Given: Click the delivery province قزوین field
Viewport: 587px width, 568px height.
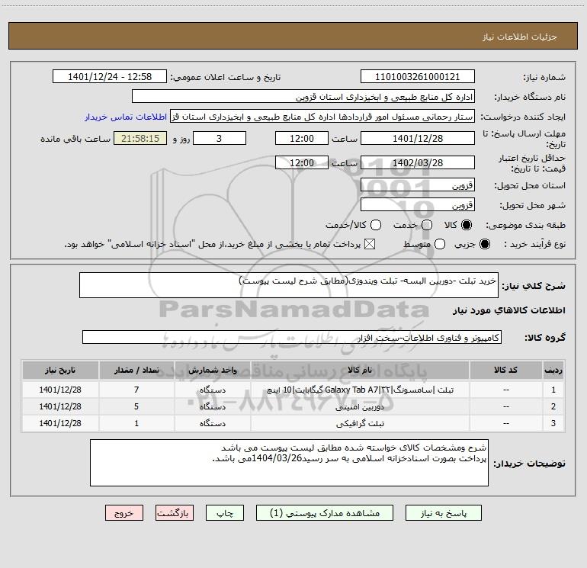Looking at the screenshot, I should [418, 185].
